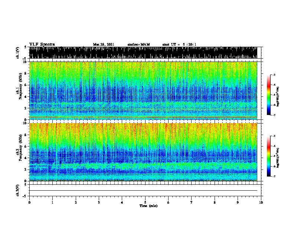Click the "8" kHz tick of ch.2 spectrogram

26,135
